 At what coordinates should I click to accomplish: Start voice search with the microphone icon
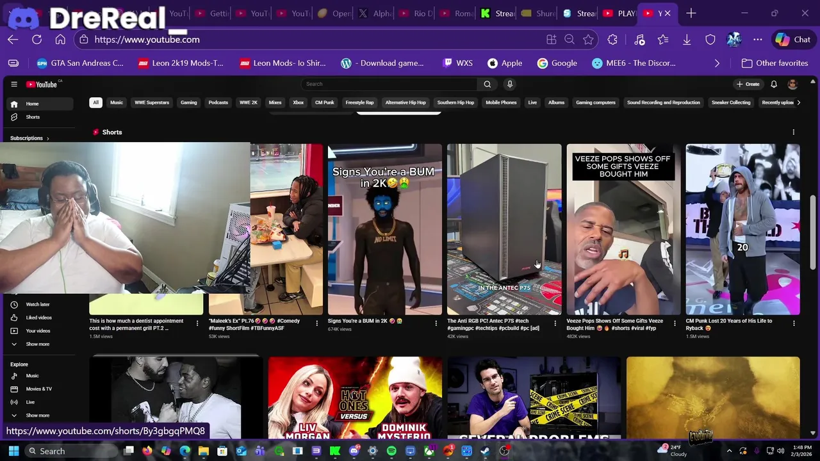(x=510, y=84)
